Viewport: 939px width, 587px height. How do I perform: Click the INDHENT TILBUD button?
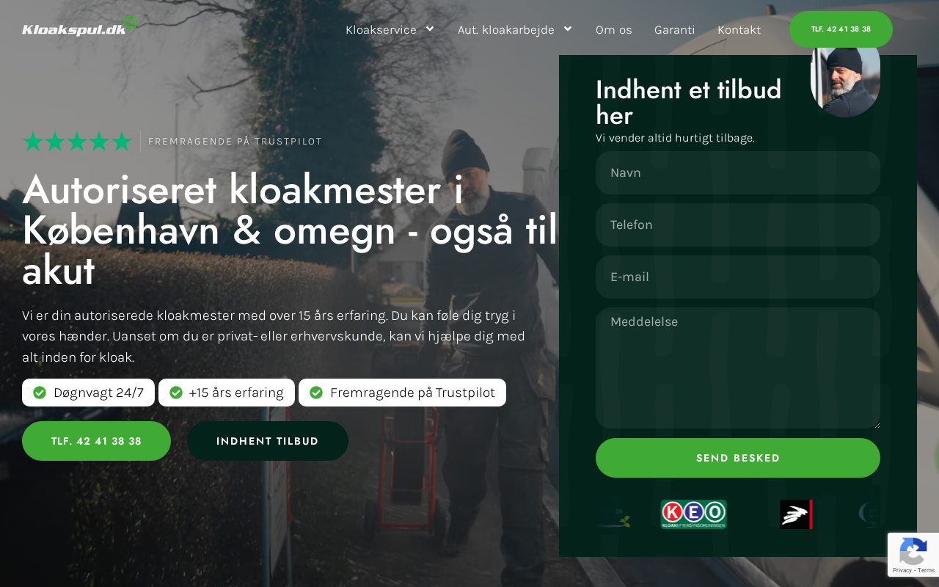pos(268,441)
